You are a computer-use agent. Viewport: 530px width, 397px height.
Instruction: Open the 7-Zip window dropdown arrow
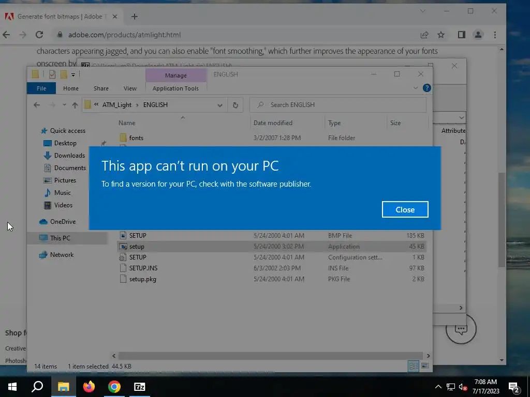coord(461,118)
